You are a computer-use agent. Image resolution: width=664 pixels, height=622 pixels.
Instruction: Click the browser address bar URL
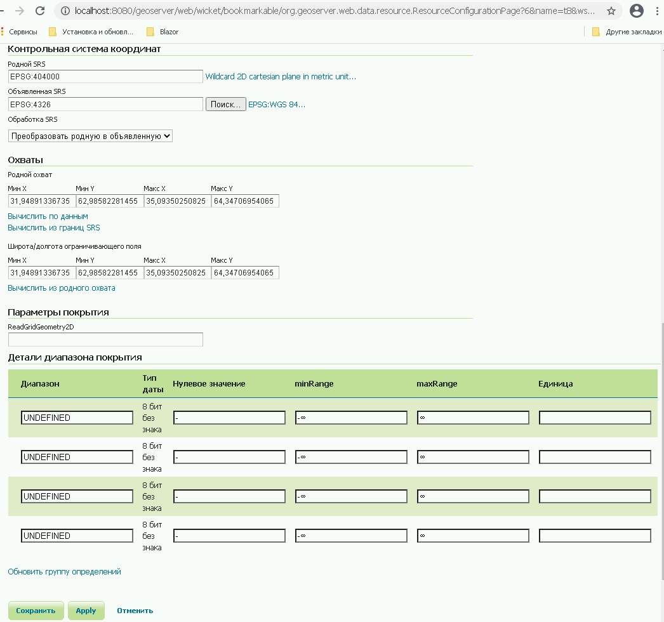click(x=330, y=11)
